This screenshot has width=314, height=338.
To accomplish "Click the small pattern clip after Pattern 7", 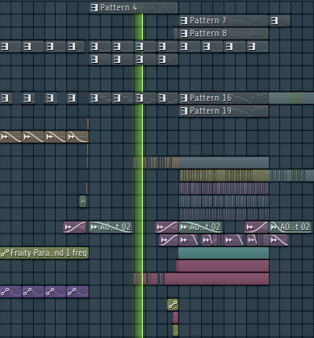I will tap(280, 21).
